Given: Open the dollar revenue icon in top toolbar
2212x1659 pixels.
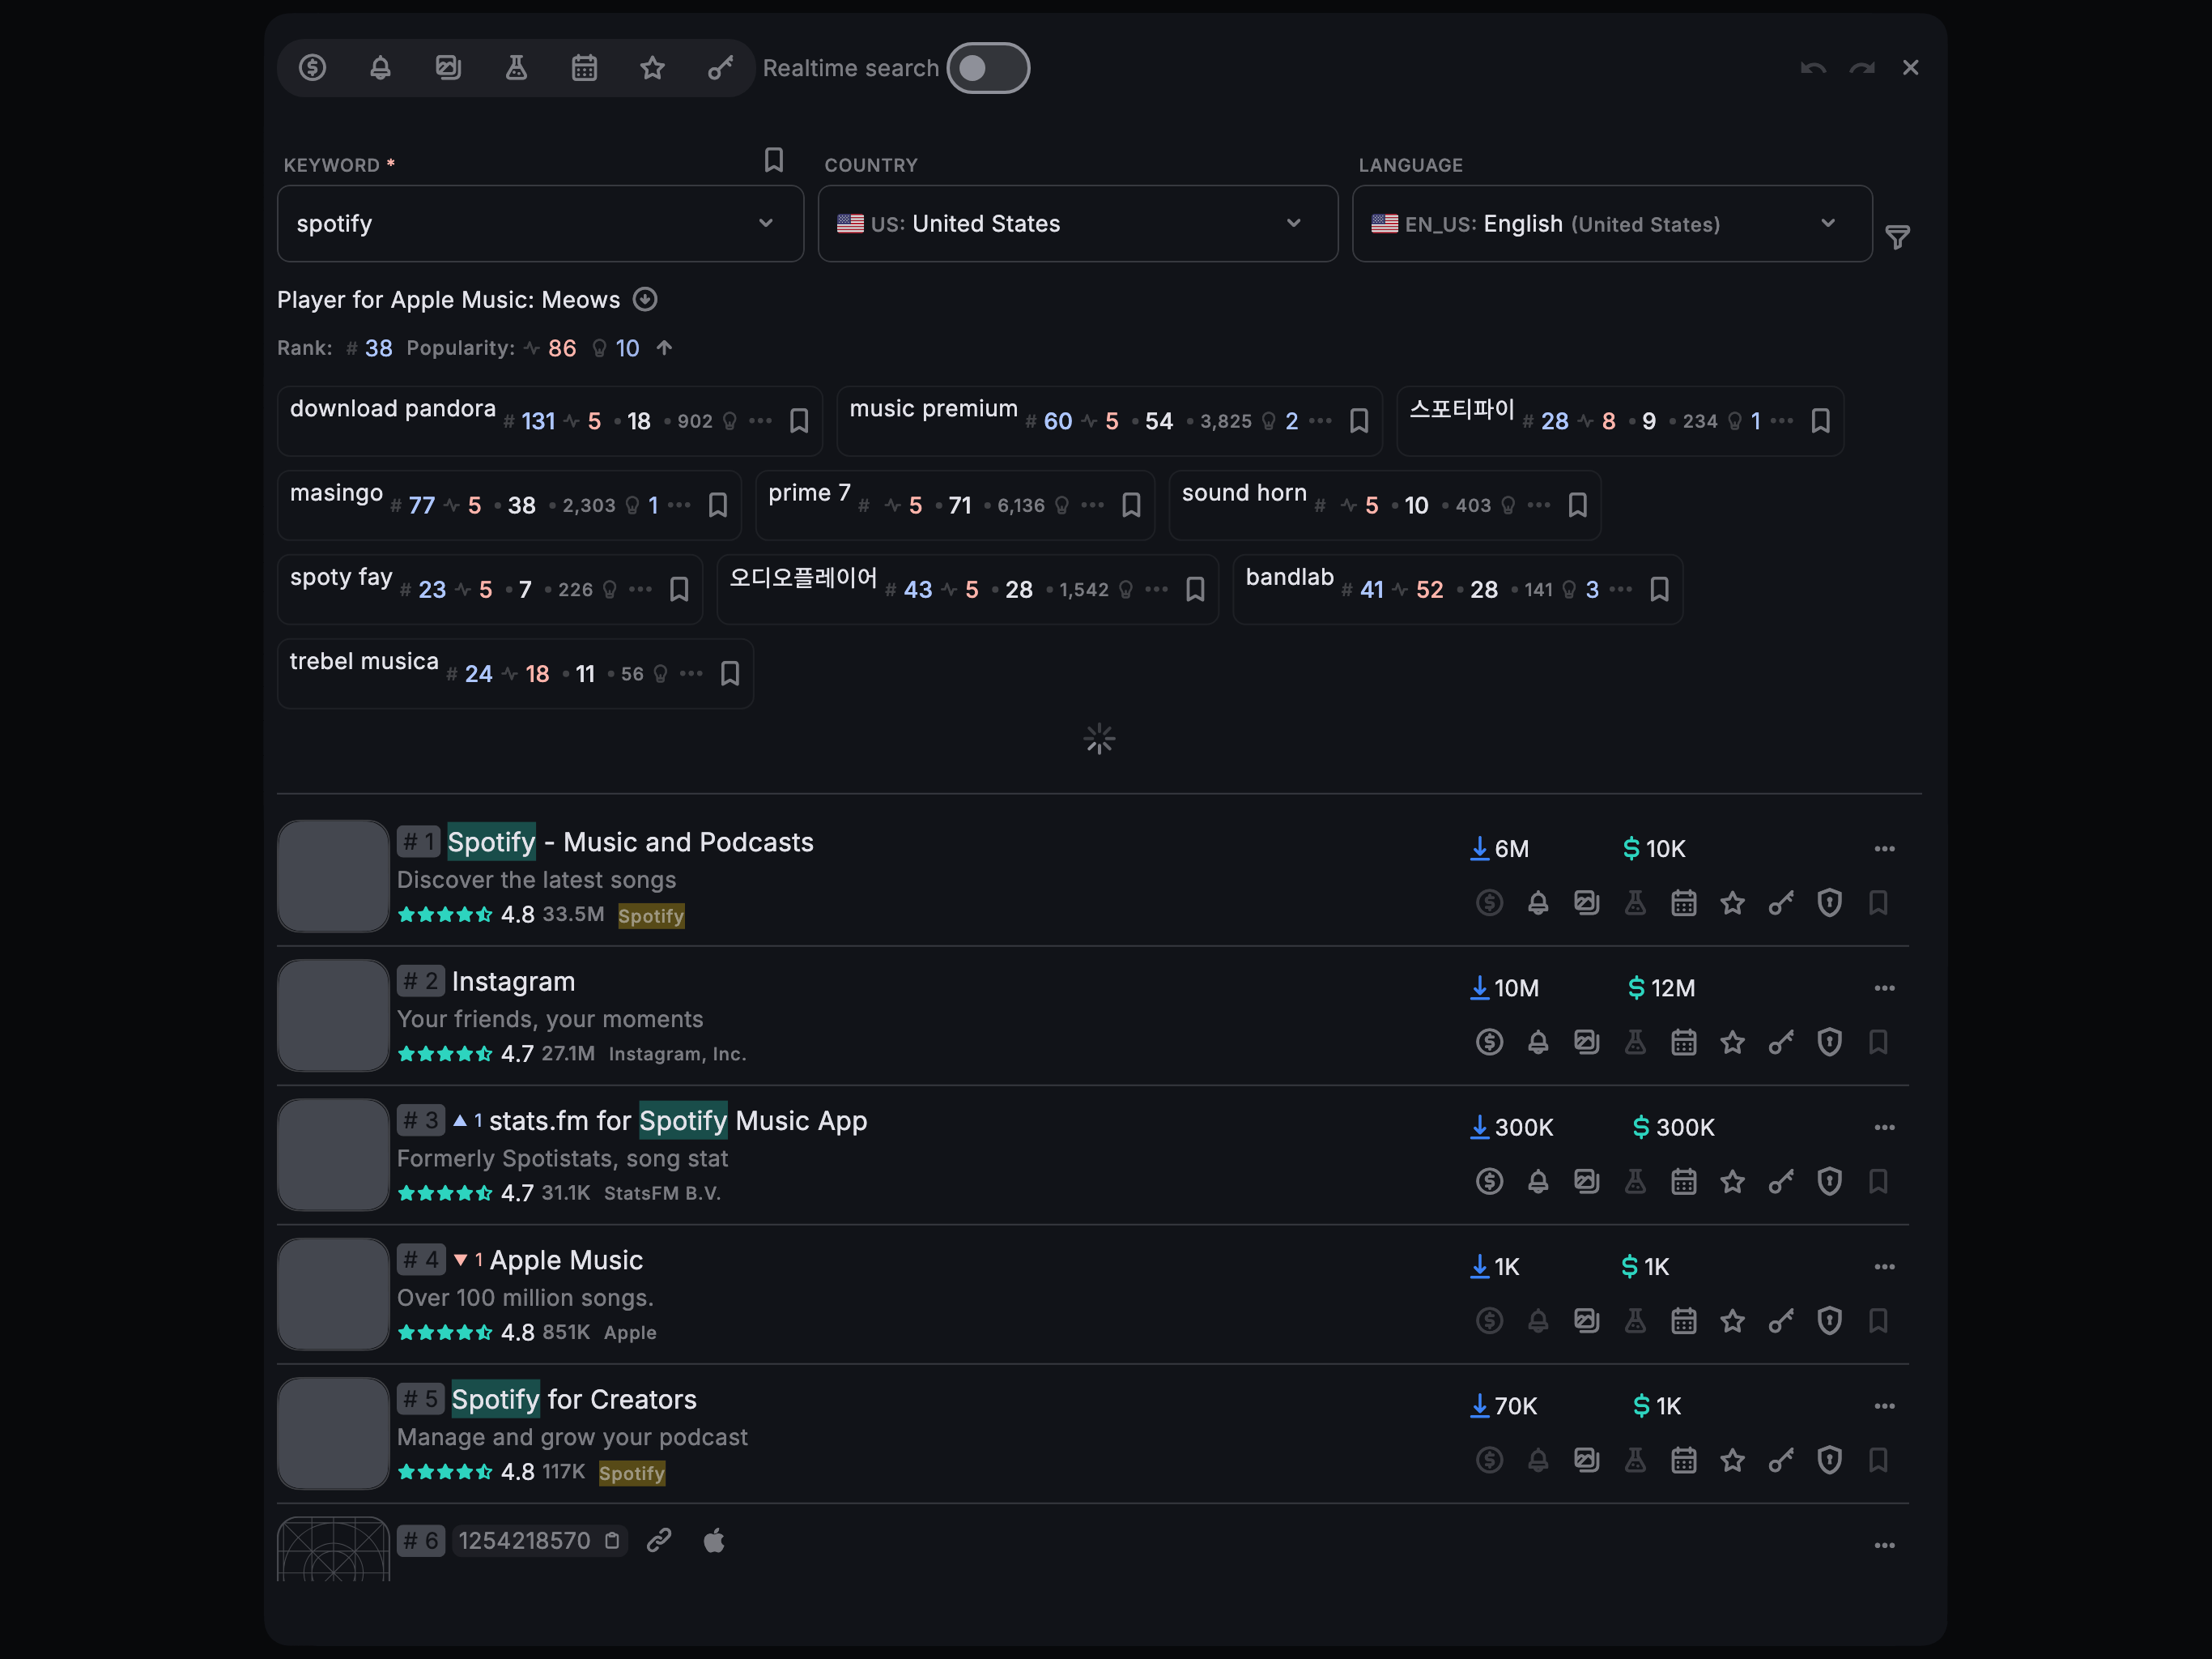Looking at the screenshot, I should point(312,67).
